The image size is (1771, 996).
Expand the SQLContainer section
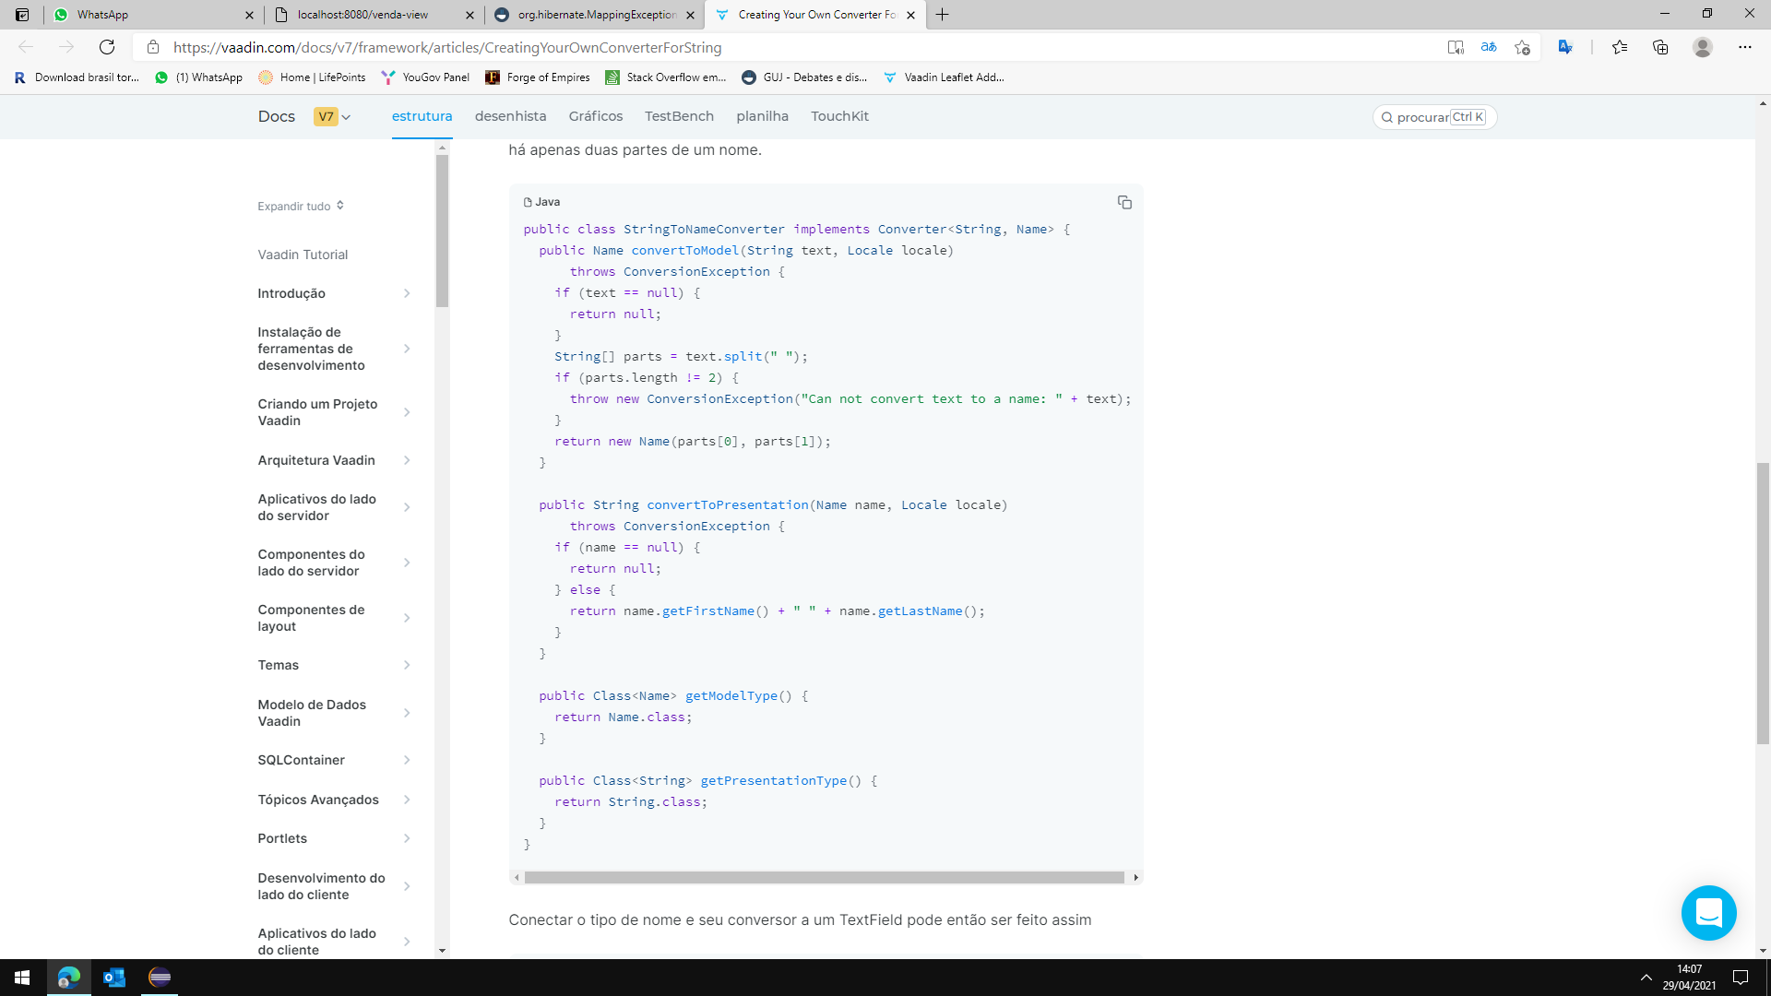click(407, 760)
